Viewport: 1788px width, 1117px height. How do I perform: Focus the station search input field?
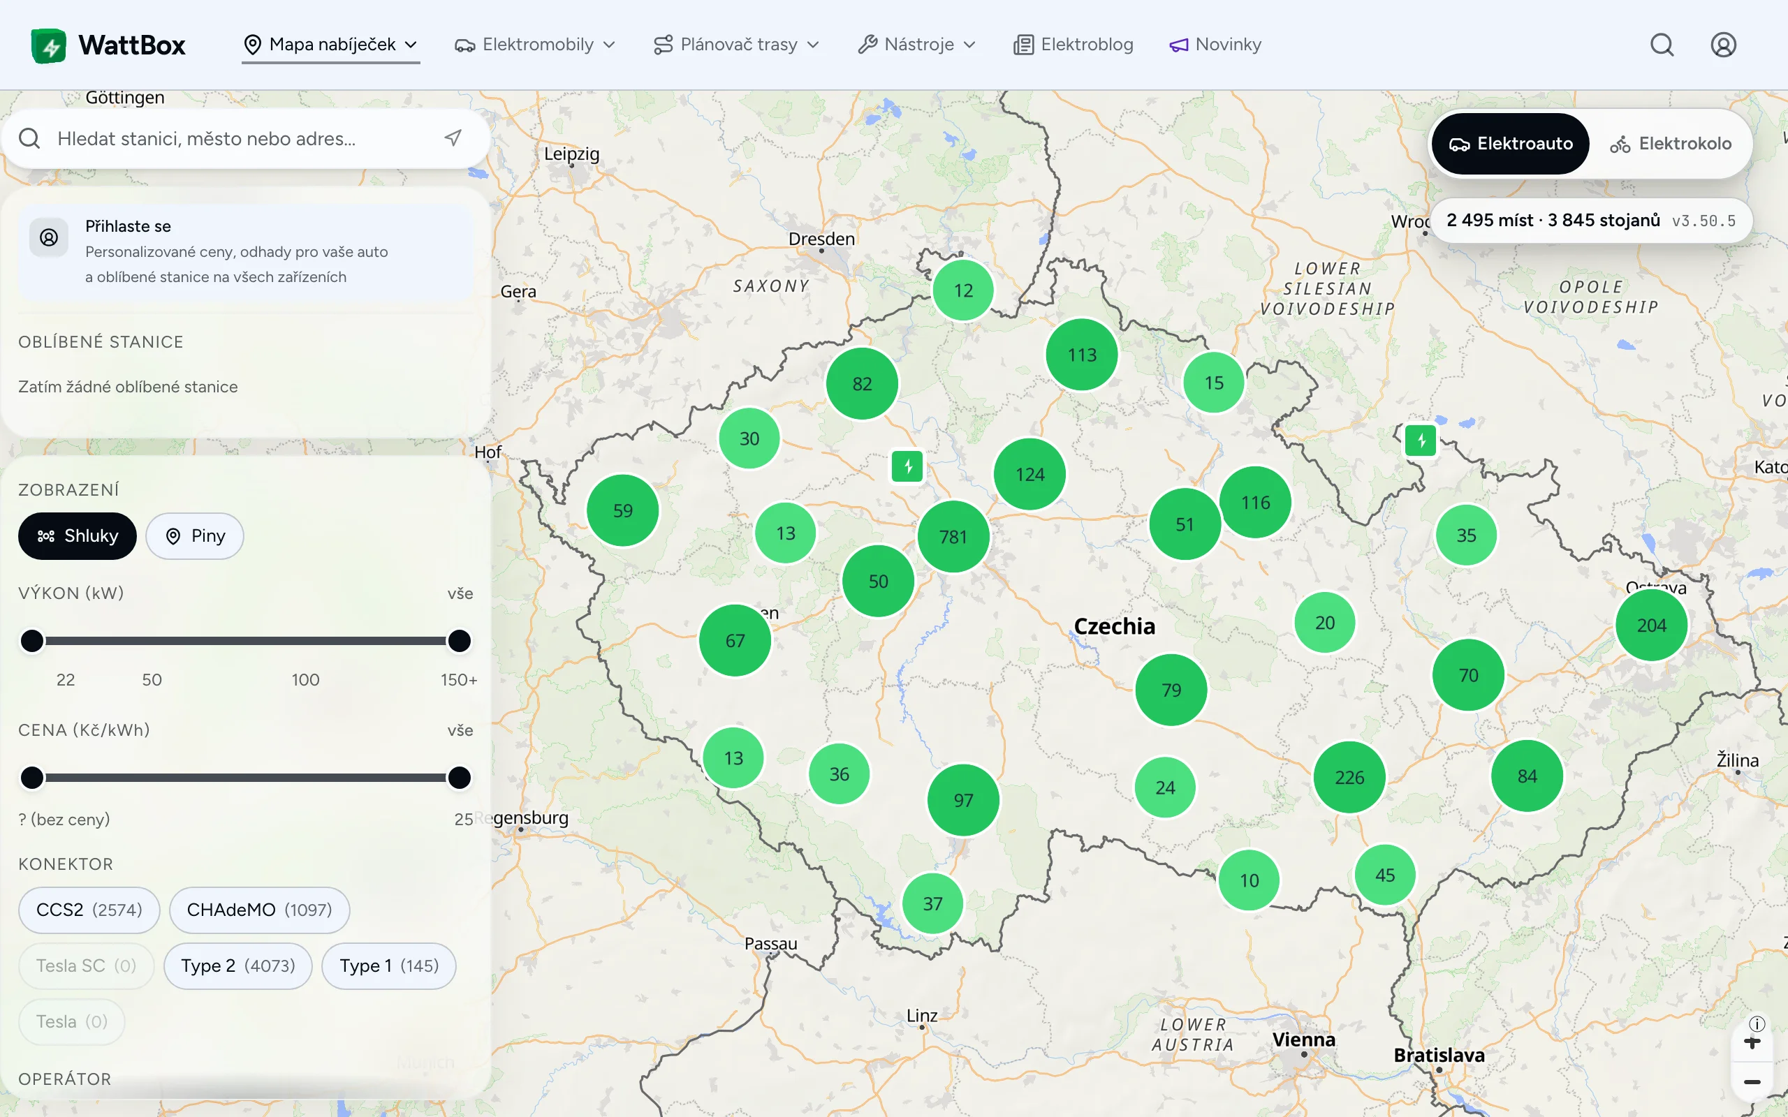[245, 138]
